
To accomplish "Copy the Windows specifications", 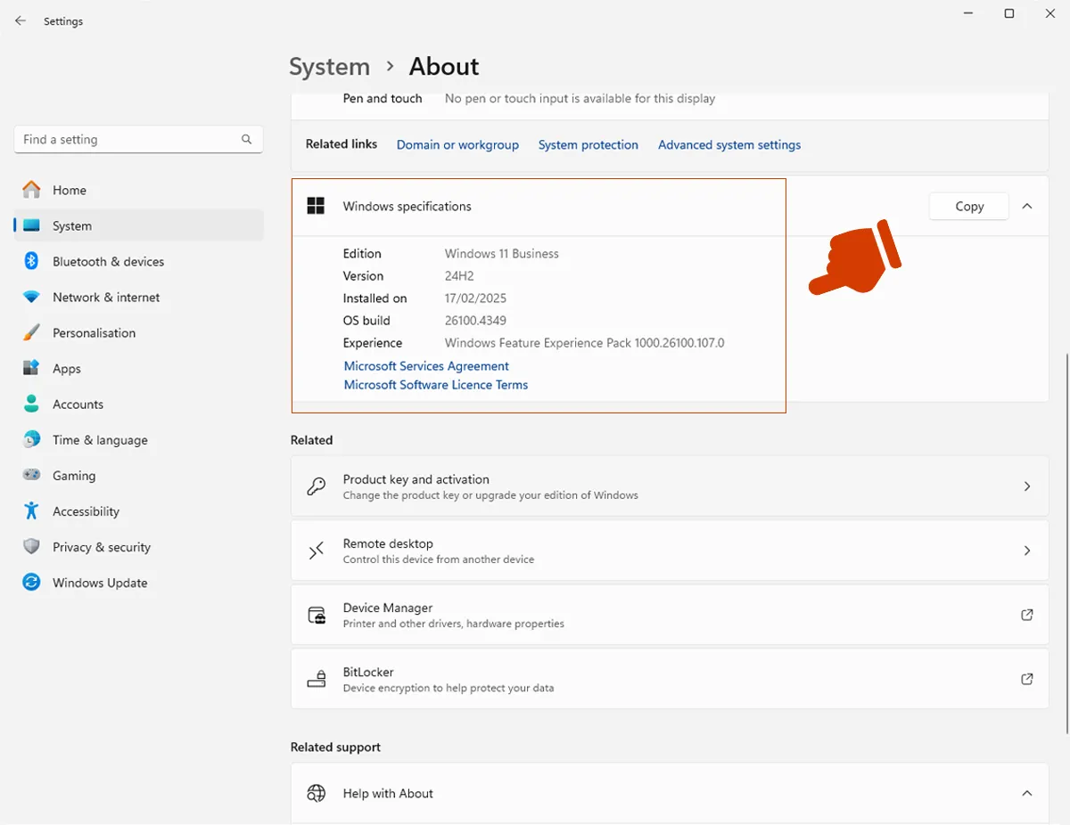I will (x=969, y=206).
